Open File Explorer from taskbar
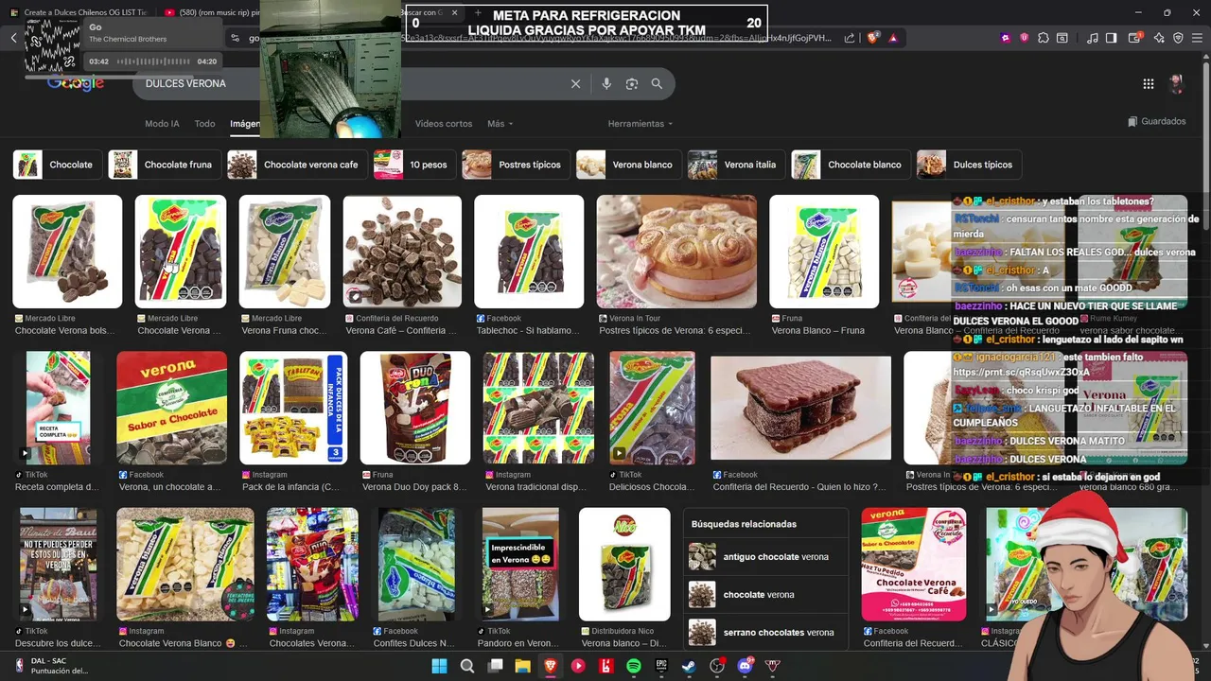Image resolution: width=1211 pixels, height=681 pixels. 522,666
